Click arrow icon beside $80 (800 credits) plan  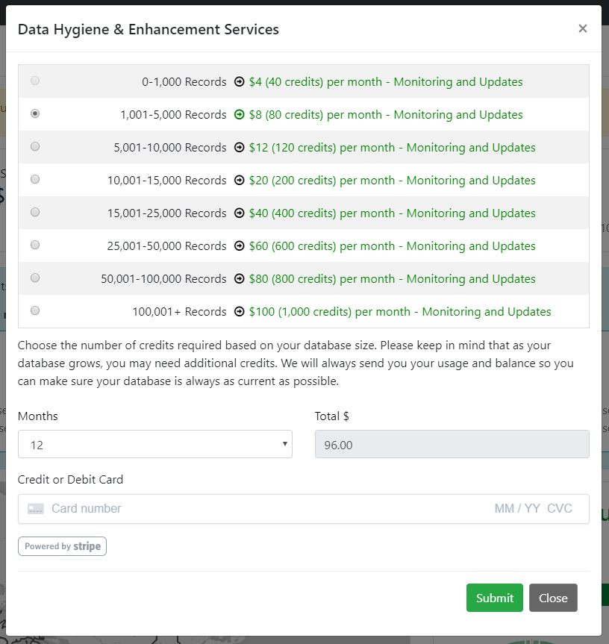[x=240, y=279]
